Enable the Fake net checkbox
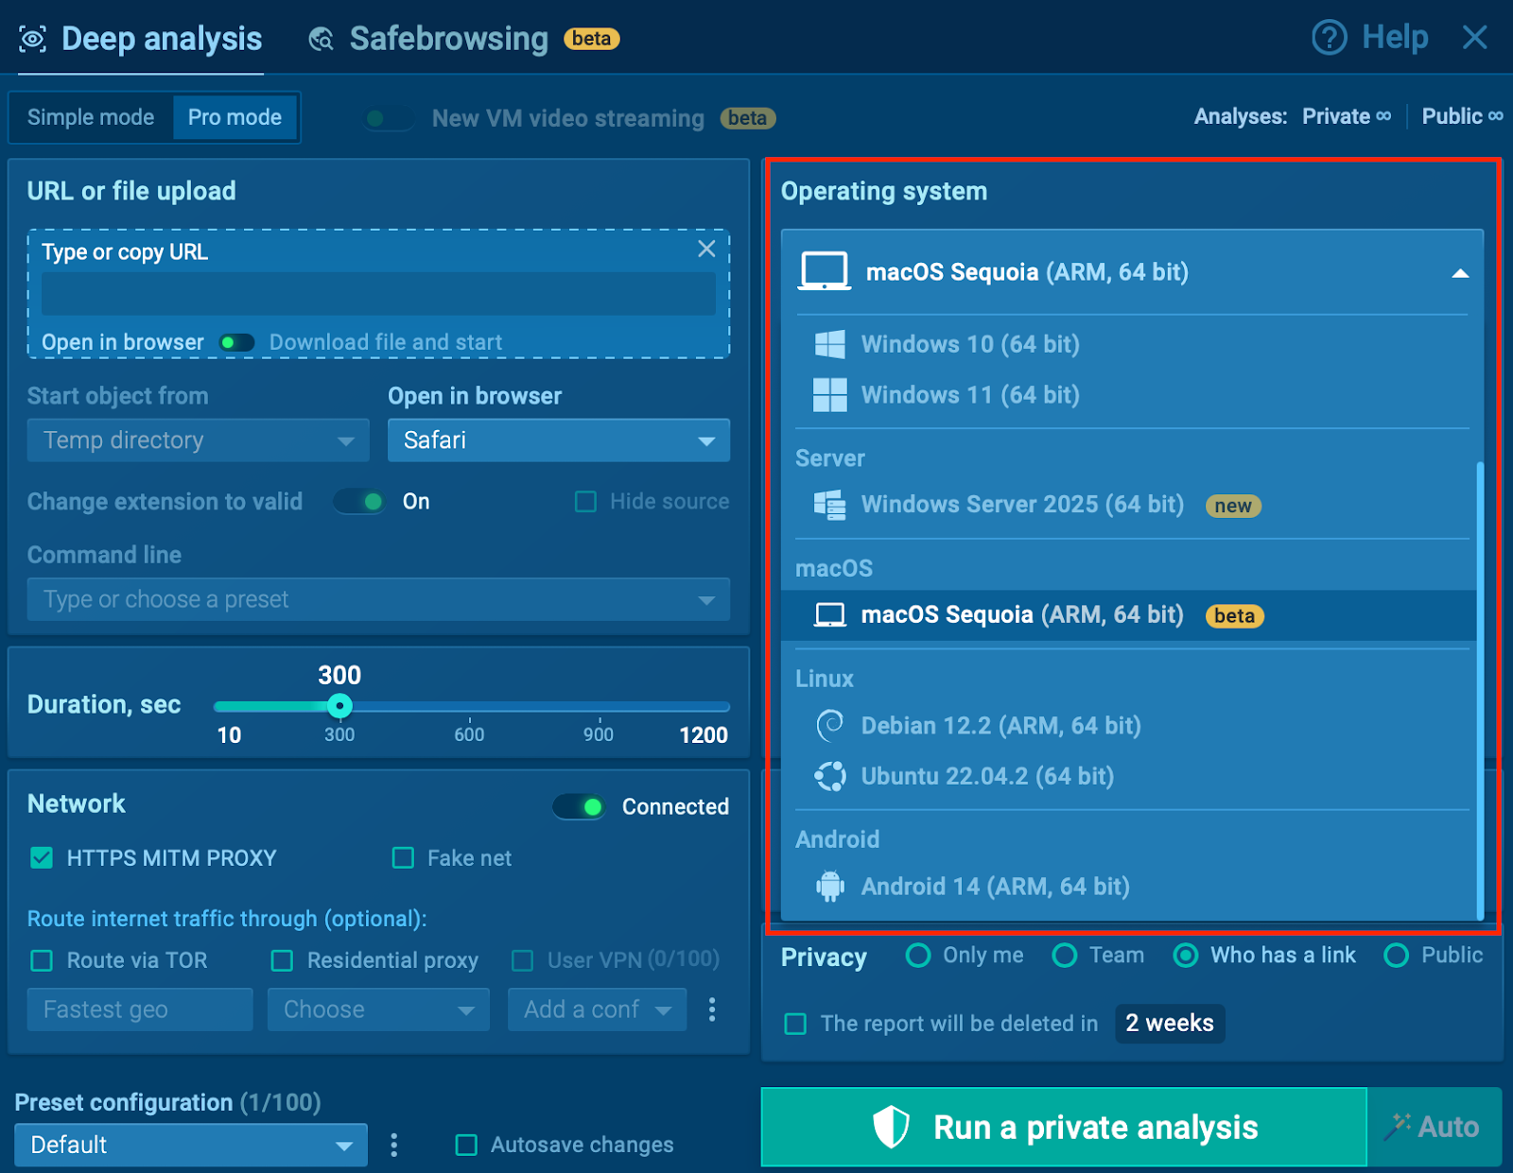The image size is (1513, 1173). pyautogui.click(x=404, y=858)
